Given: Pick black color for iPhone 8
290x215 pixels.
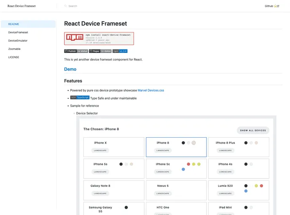Looking at the screenshot, I should (183, 143).
